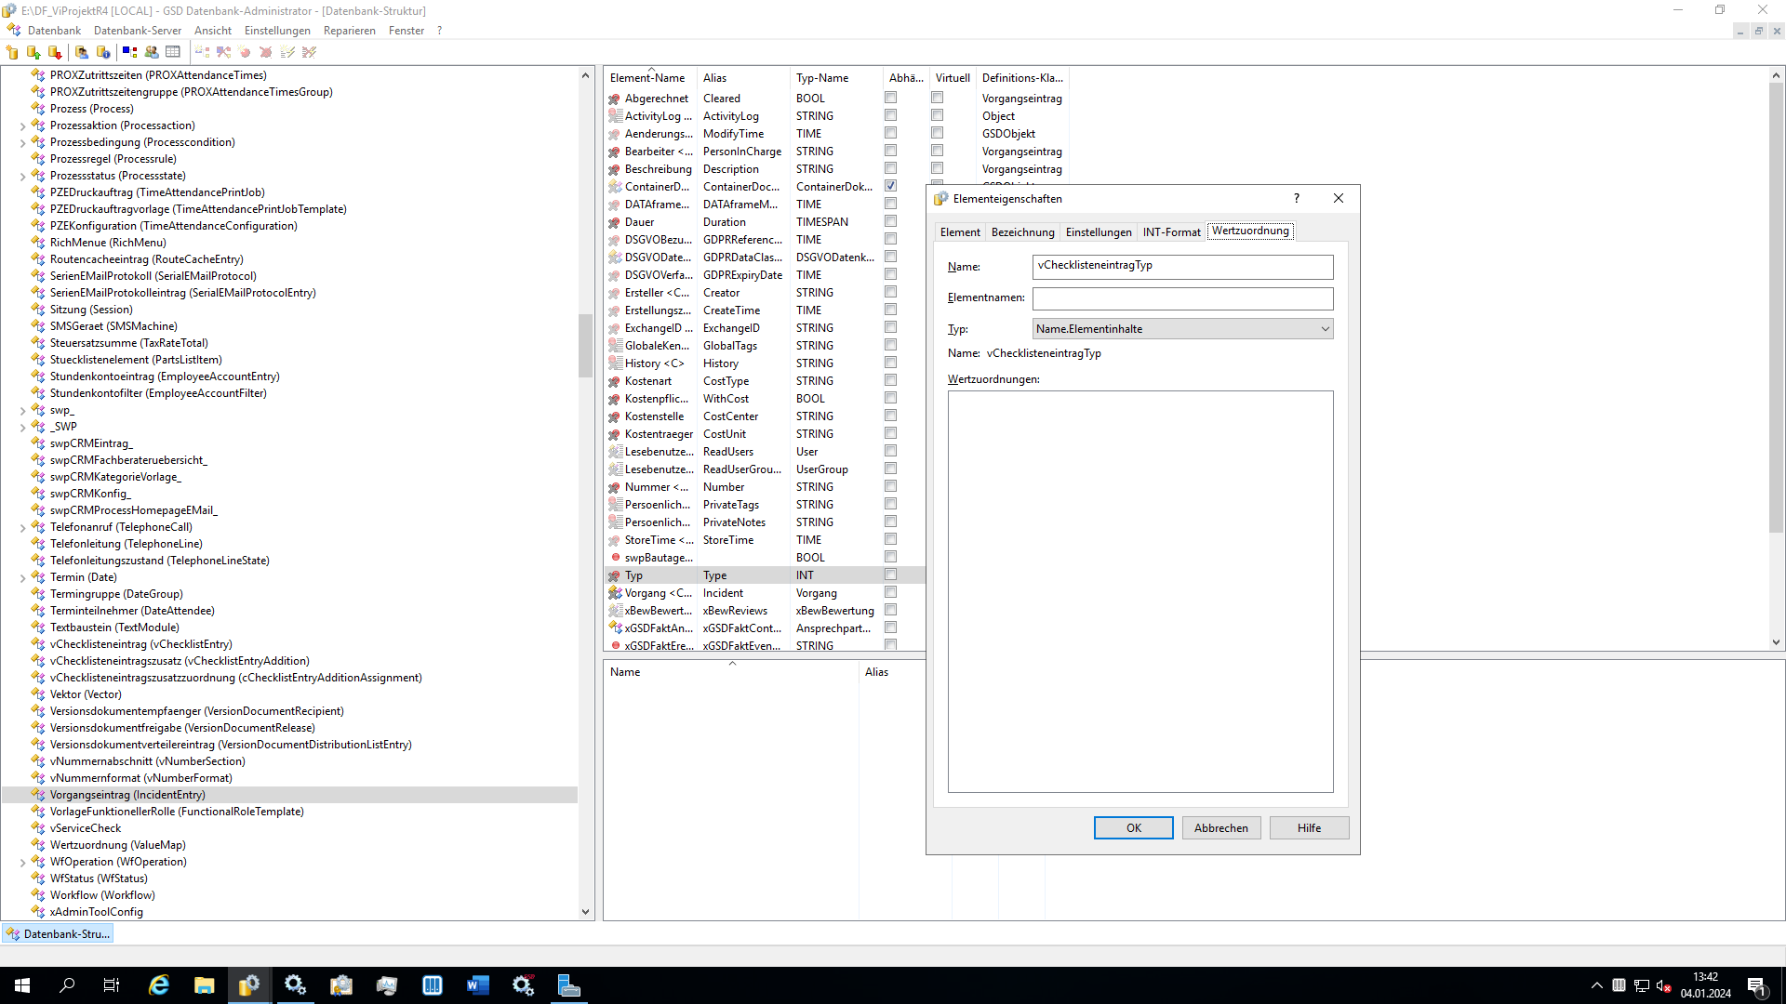Click the database download icon with red arrow

click(55, 52)
